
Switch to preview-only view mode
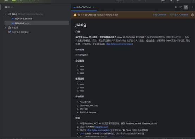tap(186, 7)
